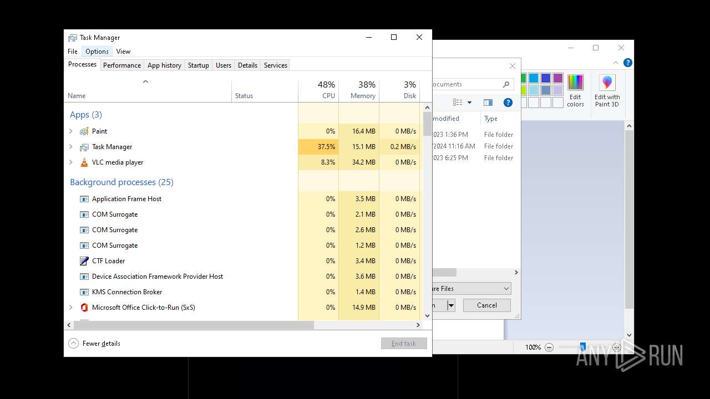Viewport: 710px width, 399px height.
Task: Expand the VLC media player row
Action: click(x=70, y=162)
